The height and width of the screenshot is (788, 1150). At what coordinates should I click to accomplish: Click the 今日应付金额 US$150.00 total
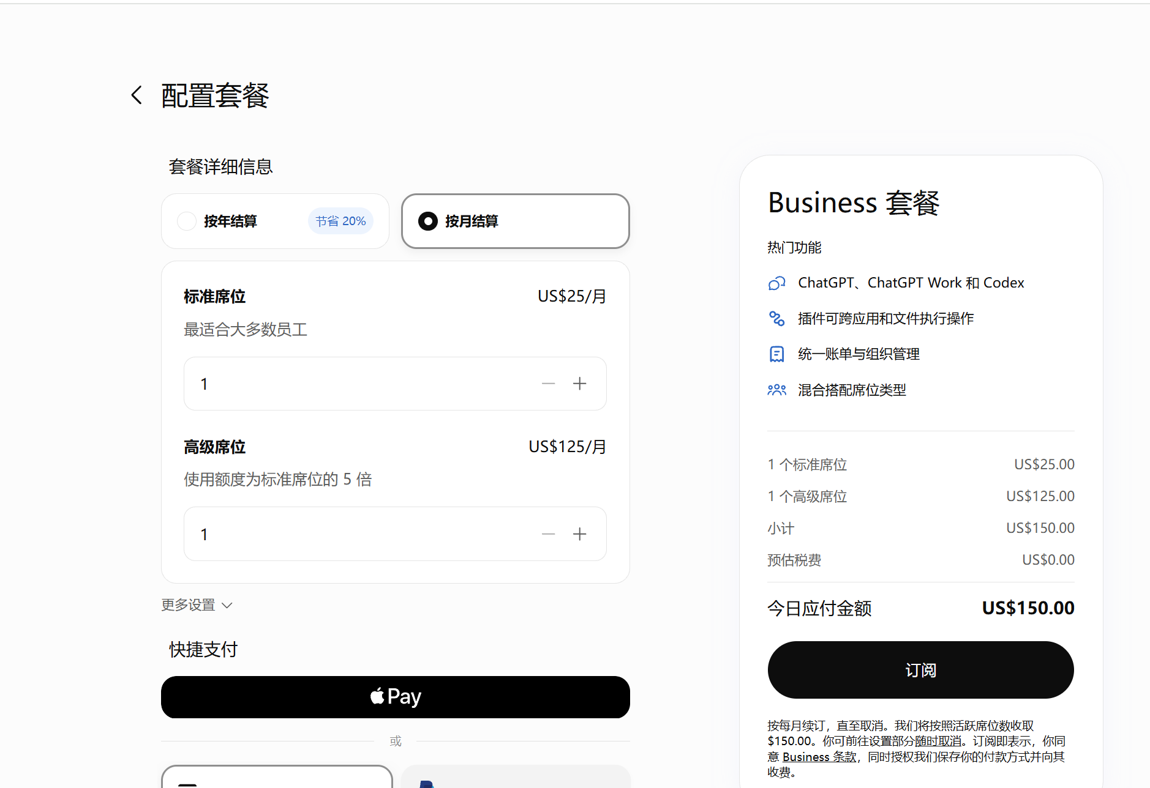[x=1028, y=608]
